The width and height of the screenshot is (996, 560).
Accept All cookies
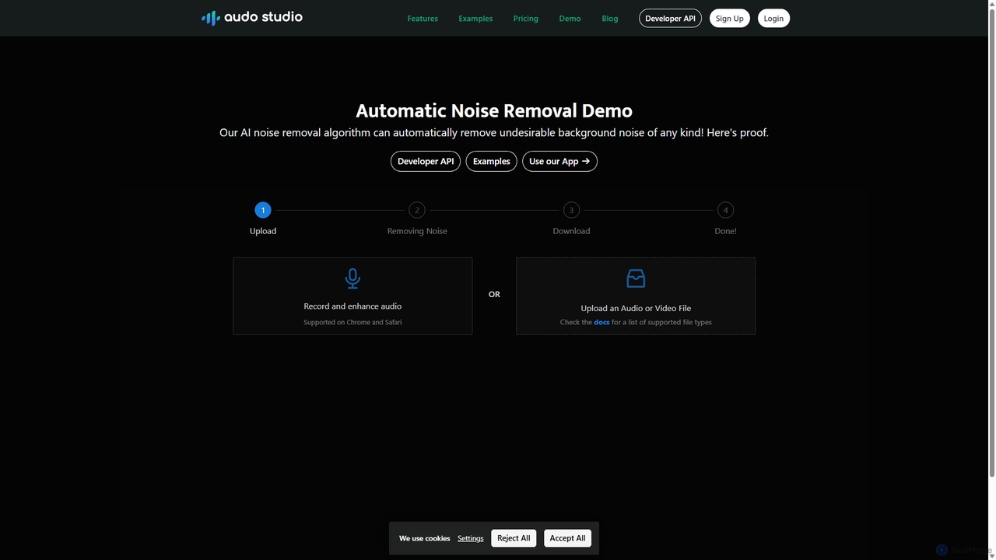click(x=567, y=538)
